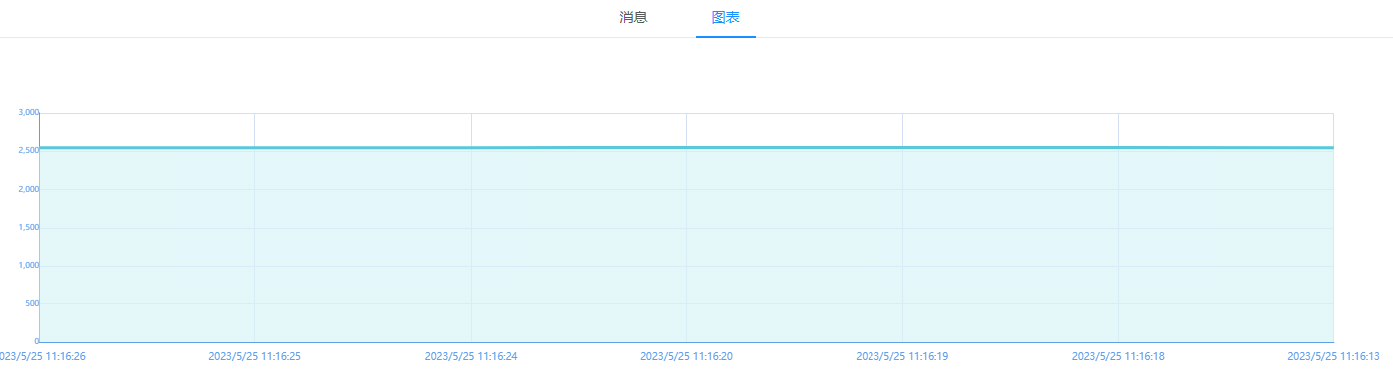This screenshot has width=1393, height=375.
Task: Click the 0 origin axis label
Action: (36, 341)
